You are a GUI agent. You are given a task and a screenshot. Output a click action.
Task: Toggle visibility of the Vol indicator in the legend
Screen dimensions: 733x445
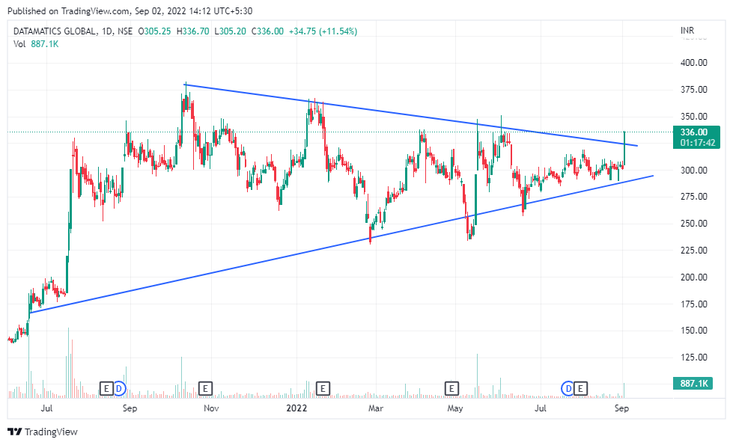point(18,43)
